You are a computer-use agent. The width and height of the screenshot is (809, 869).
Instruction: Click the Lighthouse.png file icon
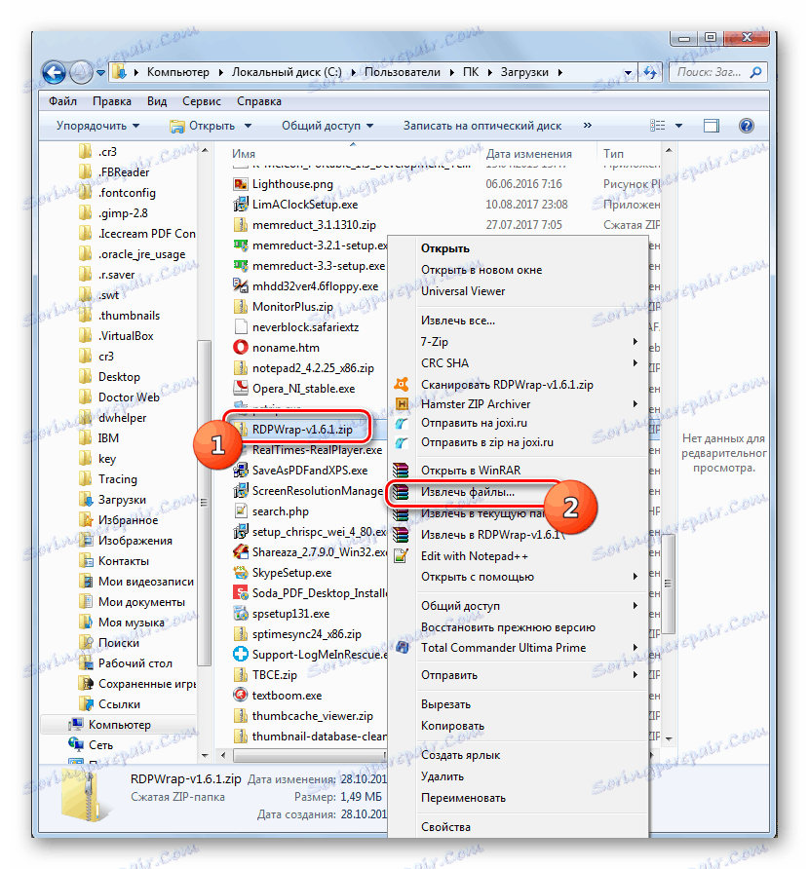pos(240,184)
